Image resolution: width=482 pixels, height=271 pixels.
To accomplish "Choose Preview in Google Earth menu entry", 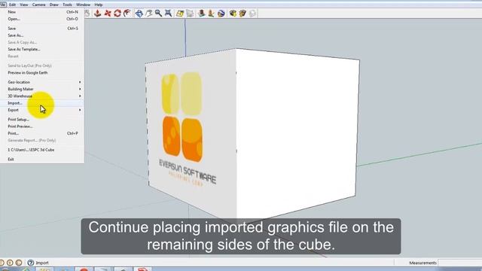I will click(42, 73).
